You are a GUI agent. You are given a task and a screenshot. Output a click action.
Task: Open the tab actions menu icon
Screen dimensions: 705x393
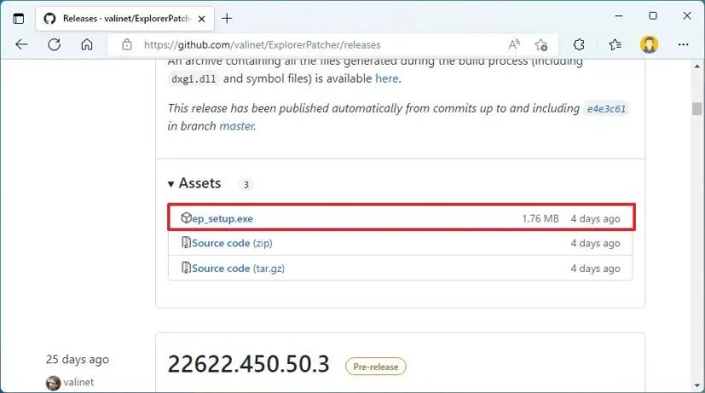point(19,19)
